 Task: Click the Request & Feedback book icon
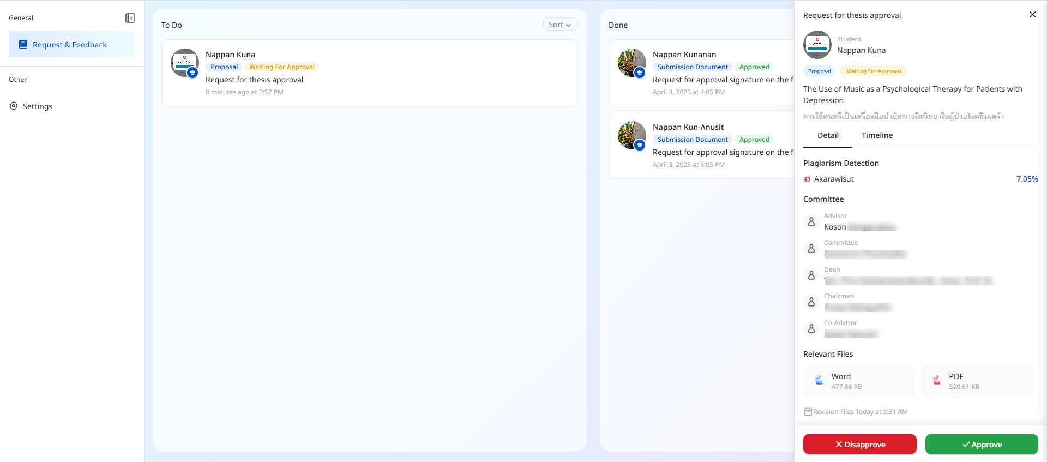(23, 44)
